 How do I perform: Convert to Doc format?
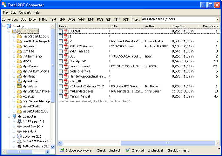click(23, 19)
